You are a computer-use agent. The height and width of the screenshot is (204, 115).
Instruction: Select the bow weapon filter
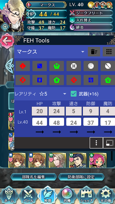click(91, 66)
